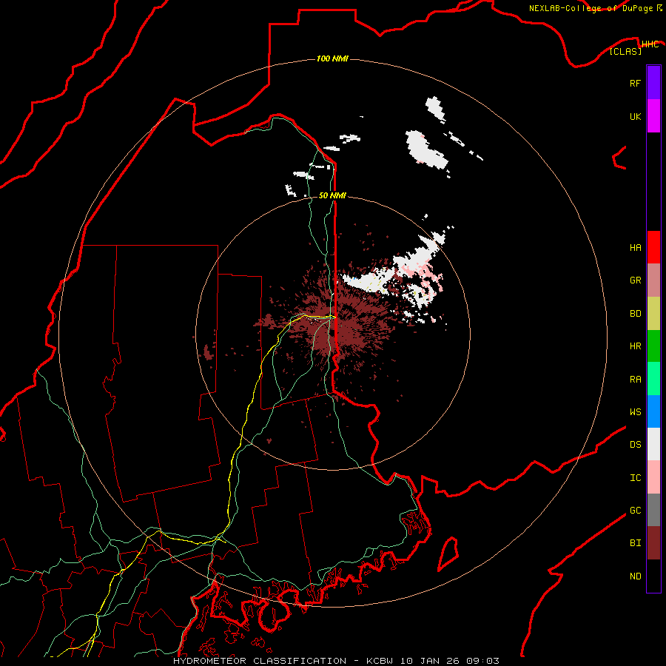Click the BI brown legend swatch
Screen dimensions: 666x666
(653, 543)
